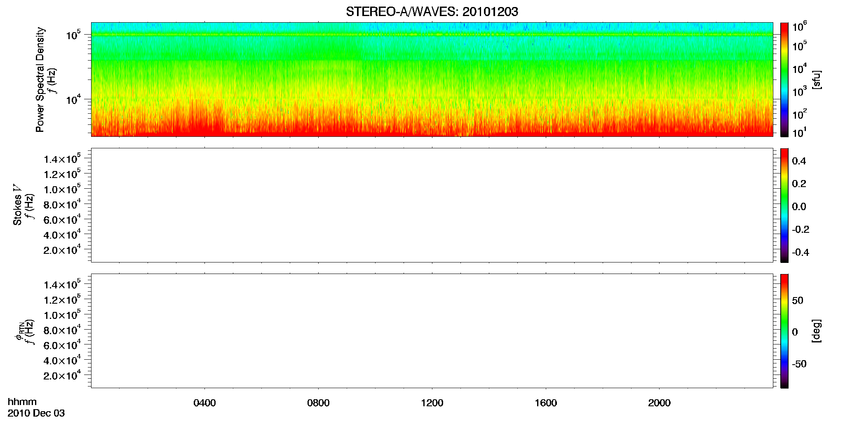This screenshot has height=445, width=864.
Task: Click the "STEREO-A/WAVES: 20101203" plot title
Action: point(432,12)
